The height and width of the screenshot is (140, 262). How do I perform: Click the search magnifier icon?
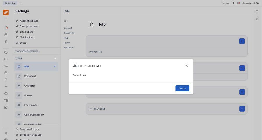224,3
